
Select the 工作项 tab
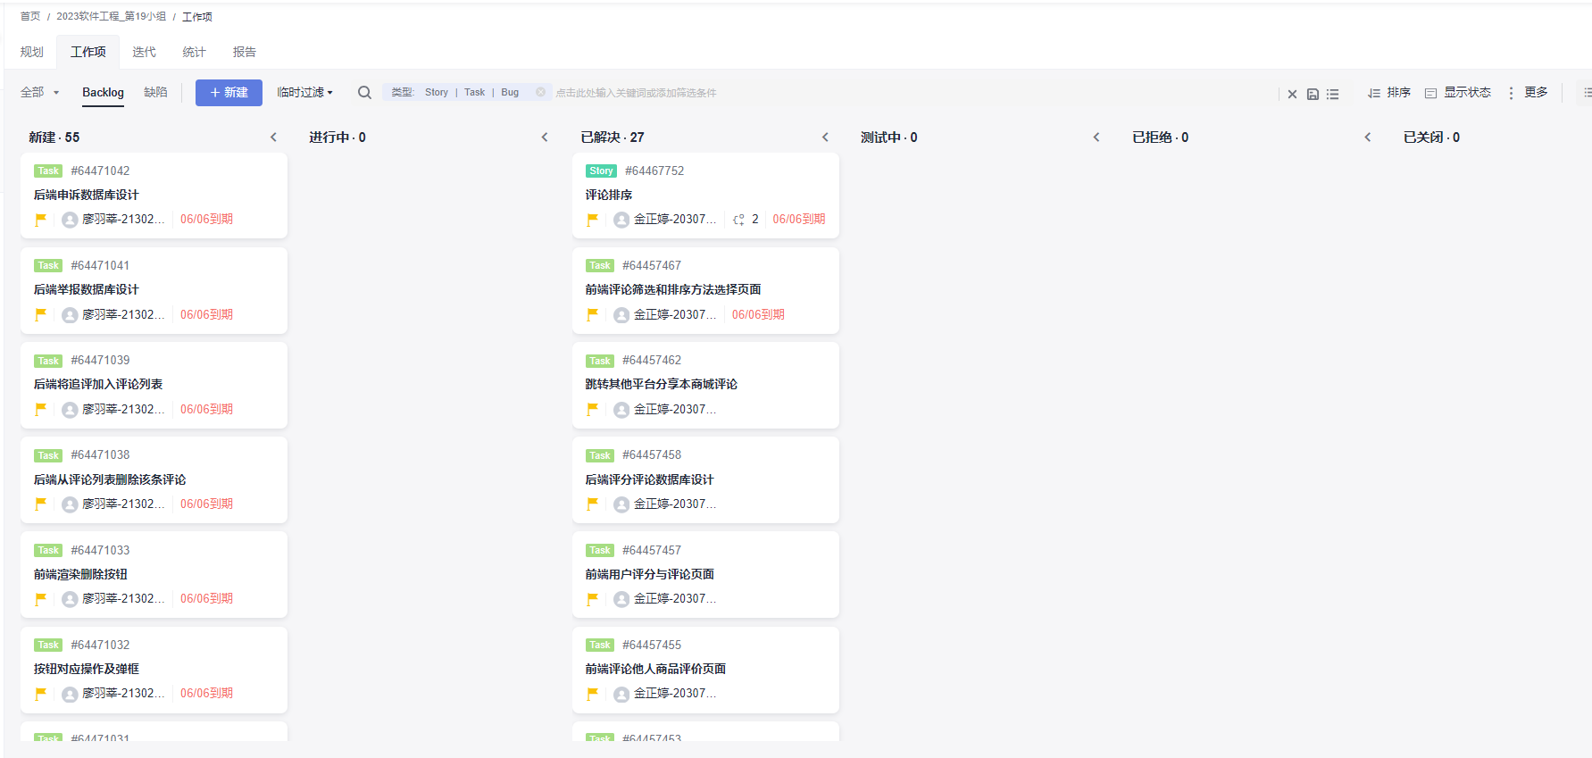pos(88,52)
